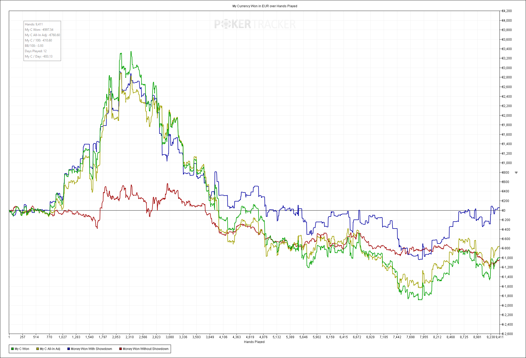This screenshot has width=526, height=358.
Task: Click the €3,000 y-axis label
Action: [x=506, y=68]
